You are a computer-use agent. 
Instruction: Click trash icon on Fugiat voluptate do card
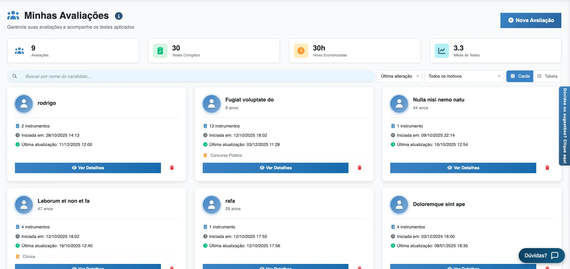[x=359, y=168]
